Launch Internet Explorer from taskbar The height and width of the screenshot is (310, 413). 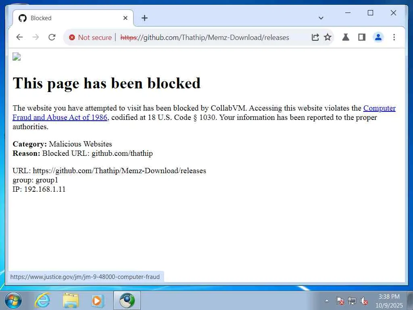(x=42, y=300)
